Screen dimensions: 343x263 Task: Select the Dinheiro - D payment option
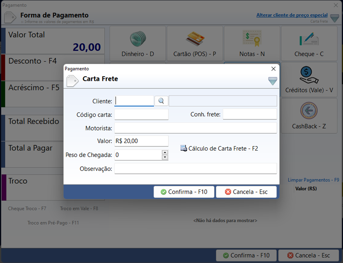coord(138,44)
